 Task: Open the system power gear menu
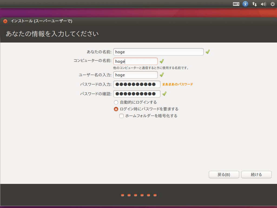click(x=273, y=4)
